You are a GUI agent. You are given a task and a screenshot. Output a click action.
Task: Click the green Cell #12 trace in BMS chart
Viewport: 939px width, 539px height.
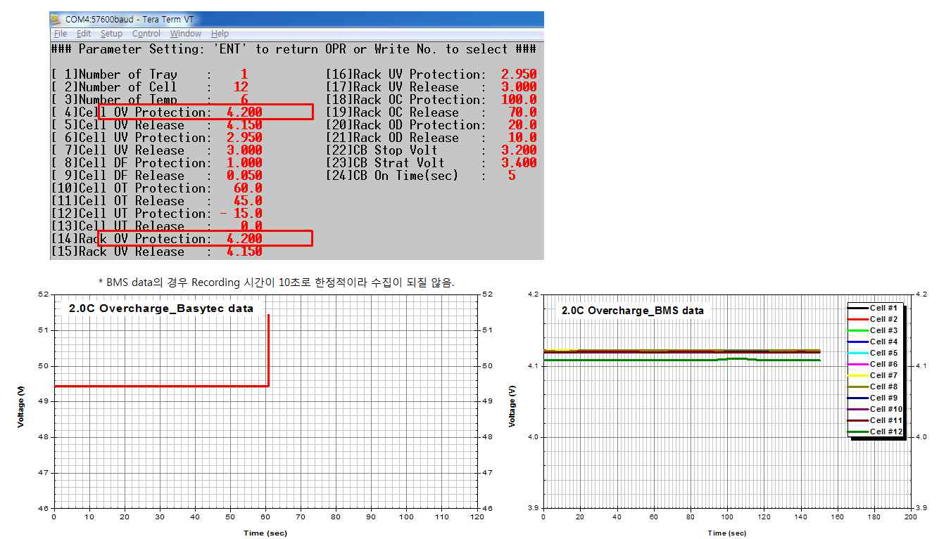[x=681, y=360]
